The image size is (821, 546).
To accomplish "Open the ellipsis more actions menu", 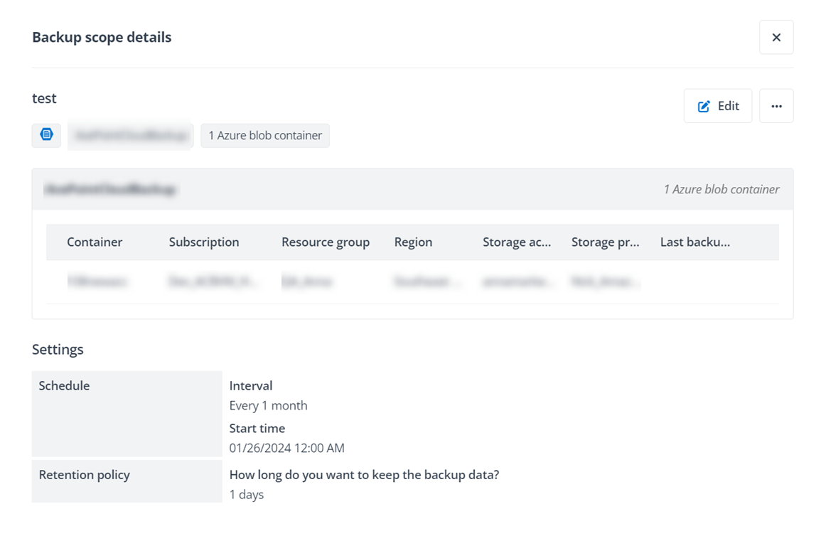I will click(776, 105).
